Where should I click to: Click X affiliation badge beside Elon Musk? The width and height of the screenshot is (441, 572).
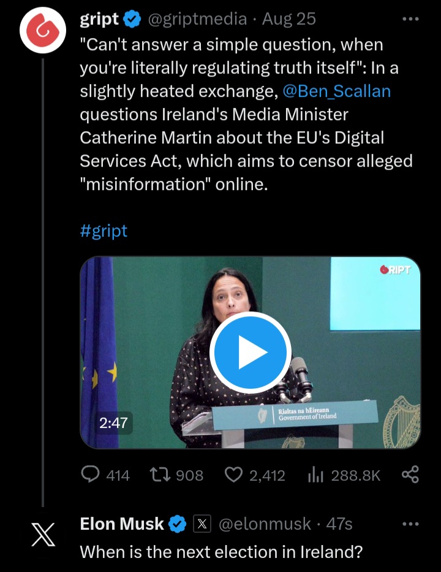tap(202, 524)
